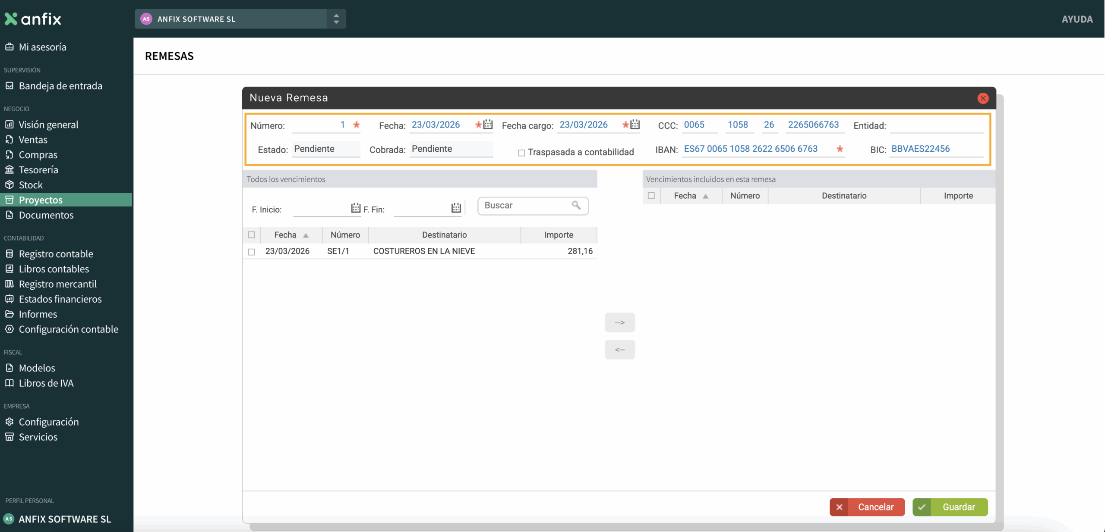Click the Cancelar button
1105x532 pixels.
click(x=867, y=507)
